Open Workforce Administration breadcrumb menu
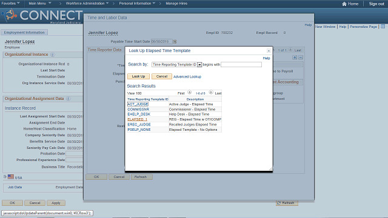 point(87,4)
